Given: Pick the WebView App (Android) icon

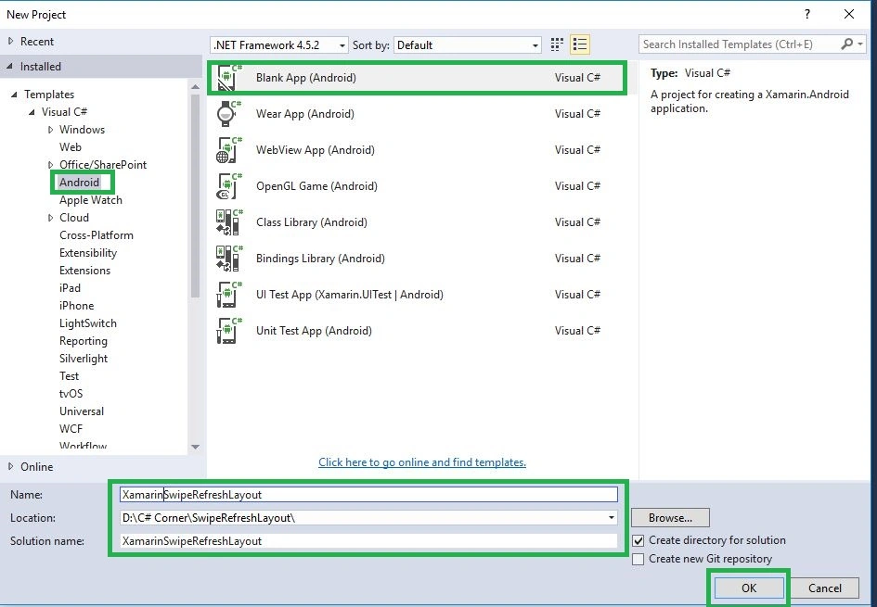Looking at the screenshot, I should [228, 150].
